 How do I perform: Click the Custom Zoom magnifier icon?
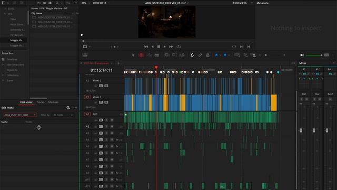pos(253,55)
